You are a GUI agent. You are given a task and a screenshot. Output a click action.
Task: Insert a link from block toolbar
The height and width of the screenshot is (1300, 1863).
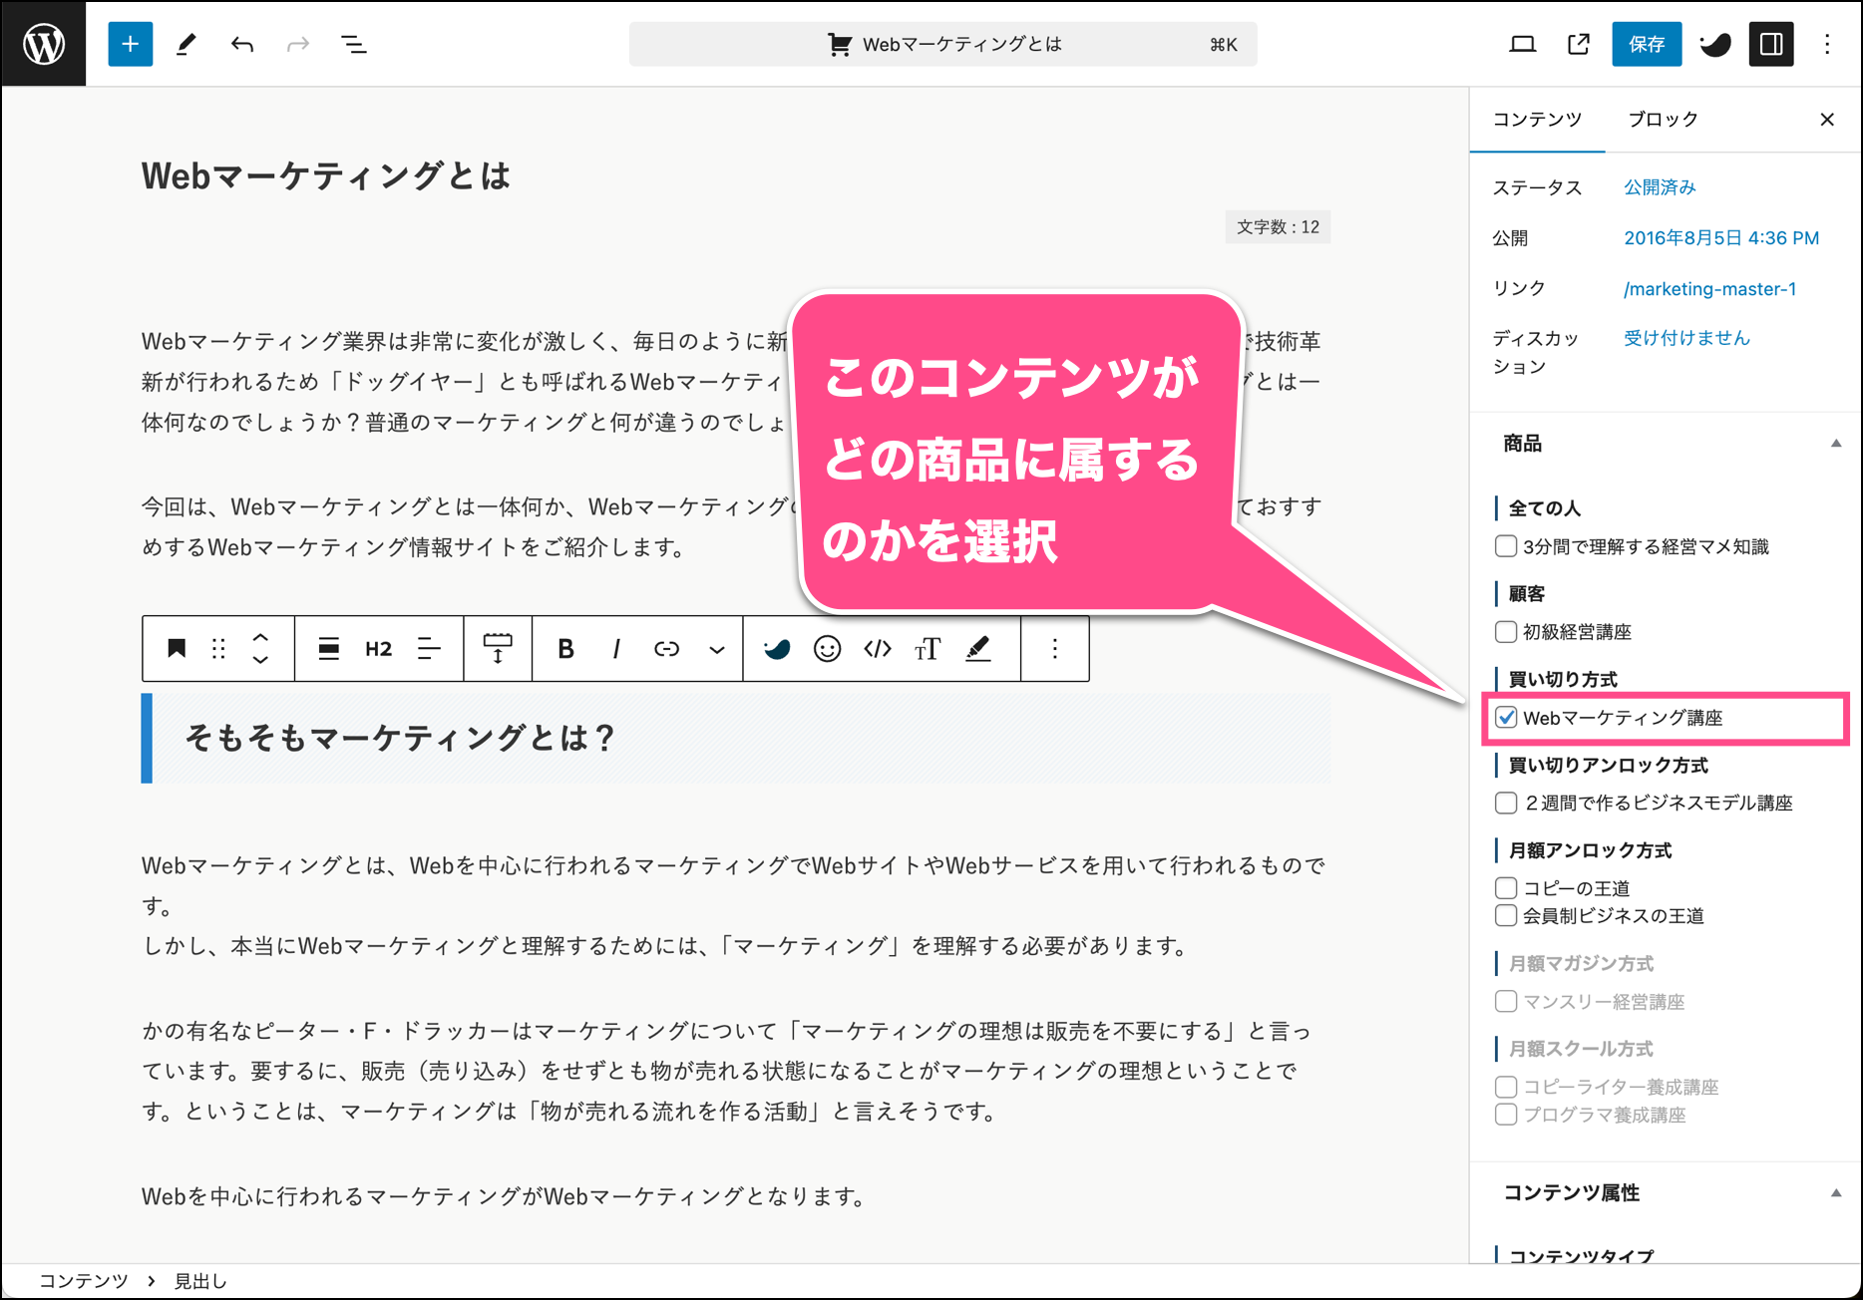point(666,649)
